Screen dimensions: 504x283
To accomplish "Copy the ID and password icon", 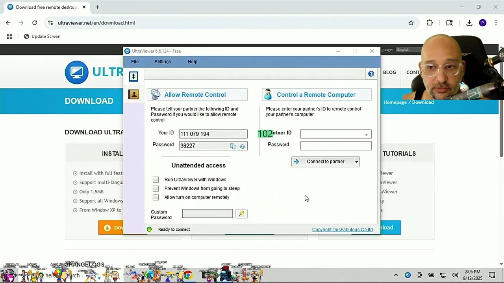I will point(233,146).
